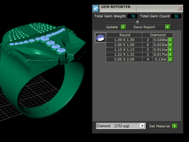Click the 0.12tw weight cell
This screenshot has height=142, width=189.
click(x=160, y=60)
